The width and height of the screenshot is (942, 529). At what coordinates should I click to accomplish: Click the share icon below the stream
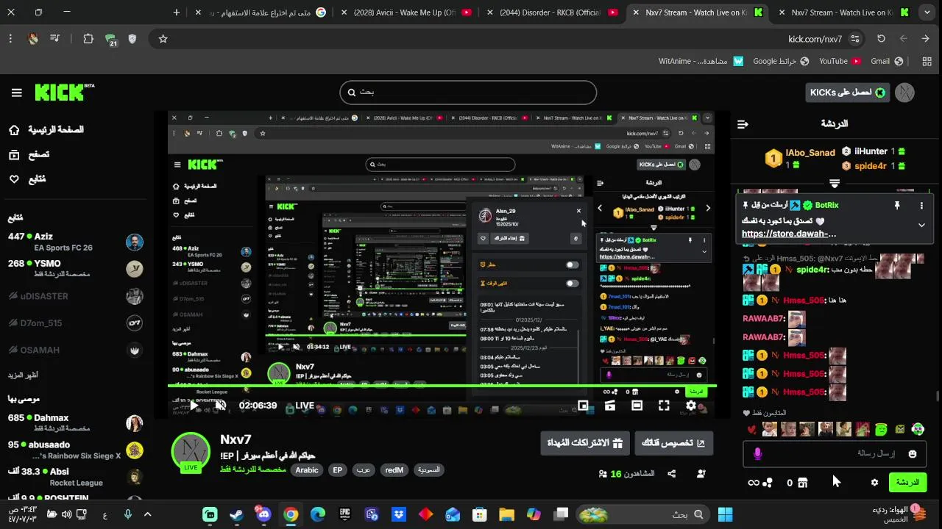coord(671,474)
